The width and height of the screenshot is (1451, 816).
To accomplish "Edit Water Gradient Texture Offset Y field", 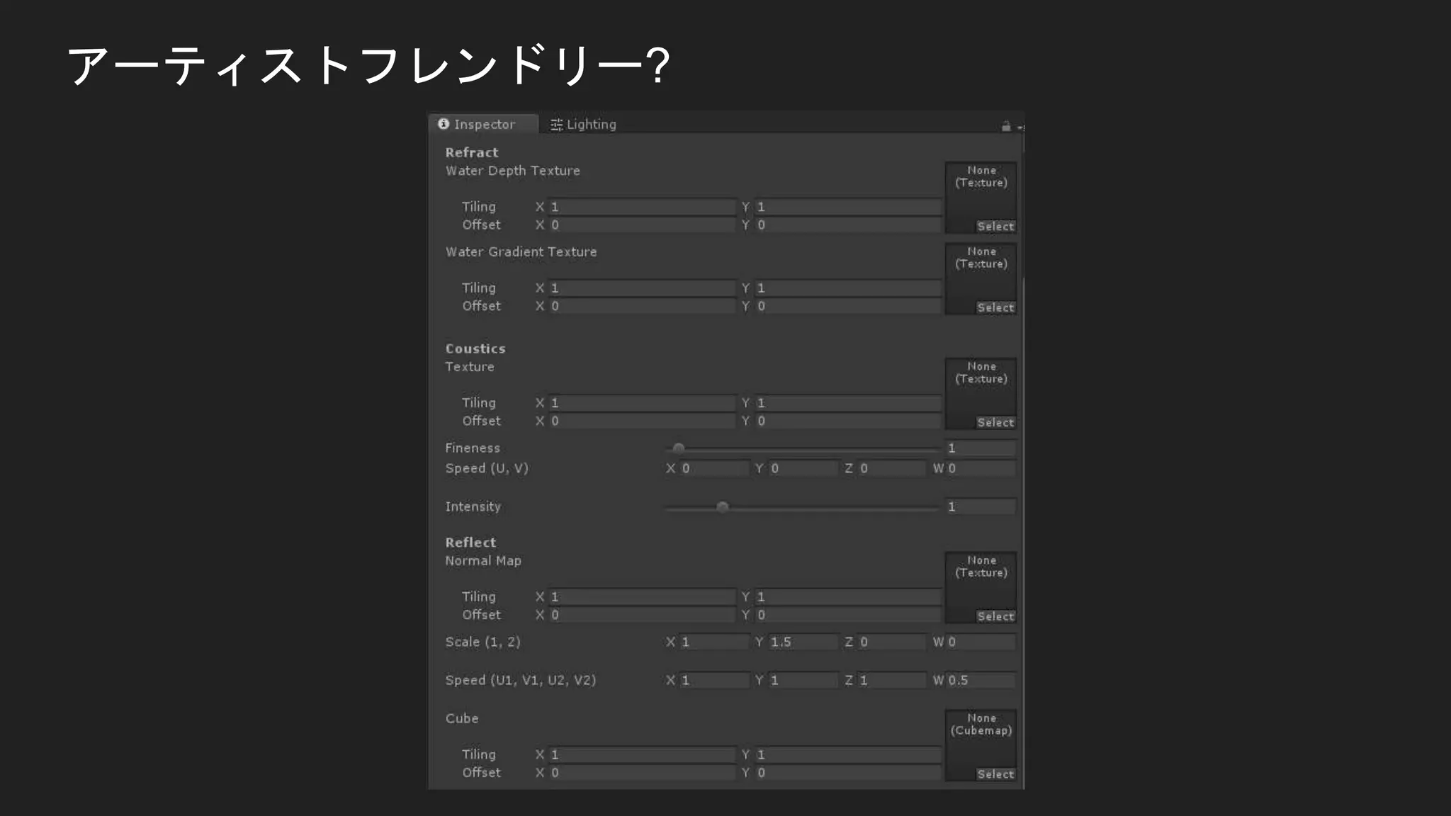I will click(847, 306).
